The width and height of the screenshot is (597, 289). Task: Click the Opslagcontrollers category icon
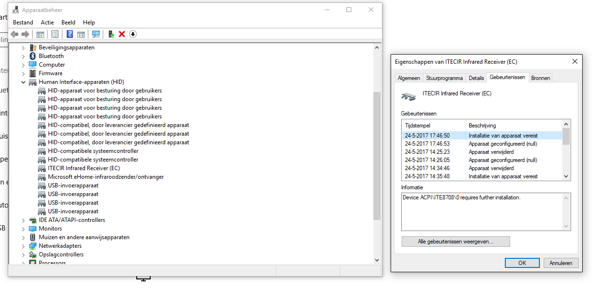[33, 254]
